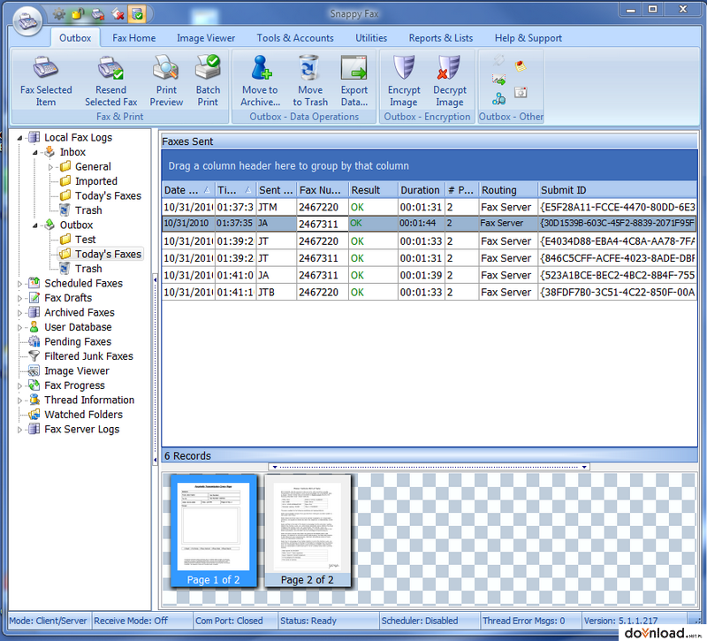Screen dimensions: 707x641
Task: Click the network search magnifier icon
Action: (x=498, y=99)
